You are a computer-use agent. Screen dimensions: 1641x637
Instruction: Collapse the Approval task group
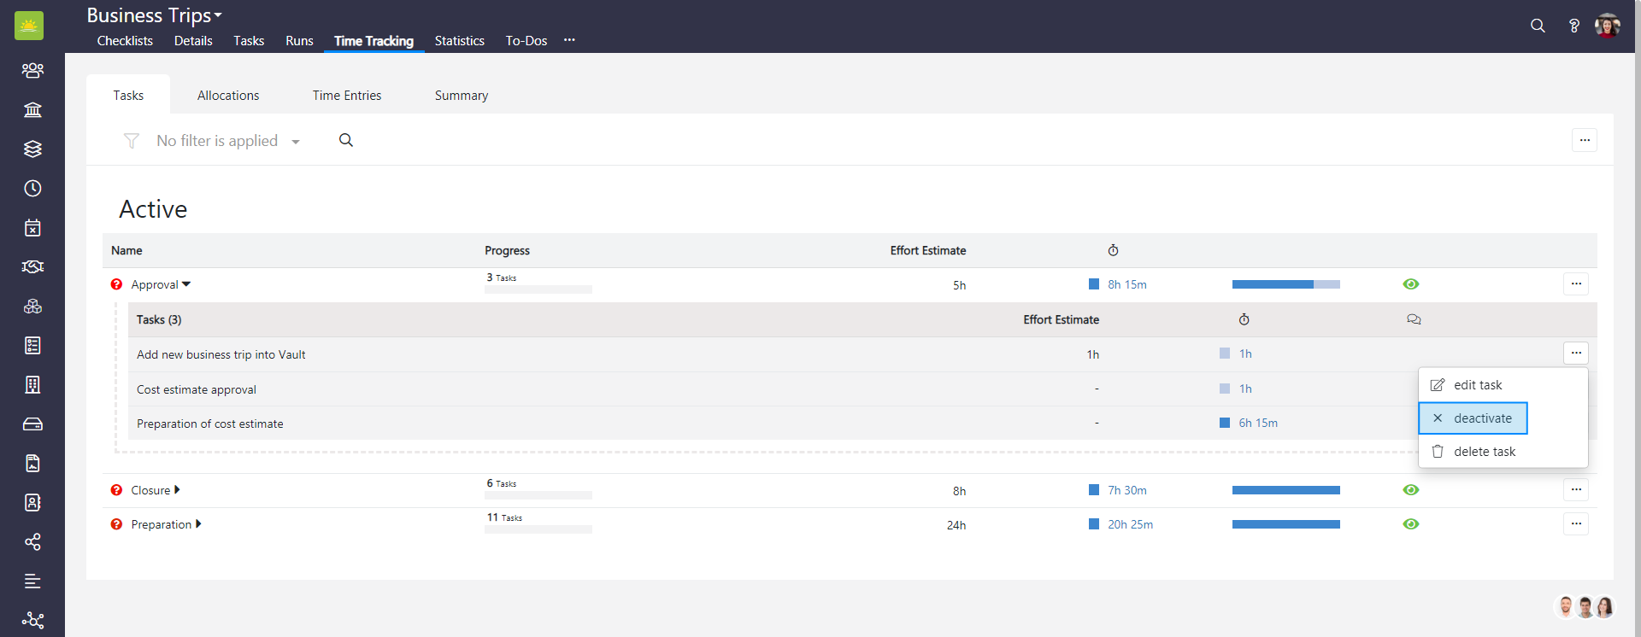[186, 284]
